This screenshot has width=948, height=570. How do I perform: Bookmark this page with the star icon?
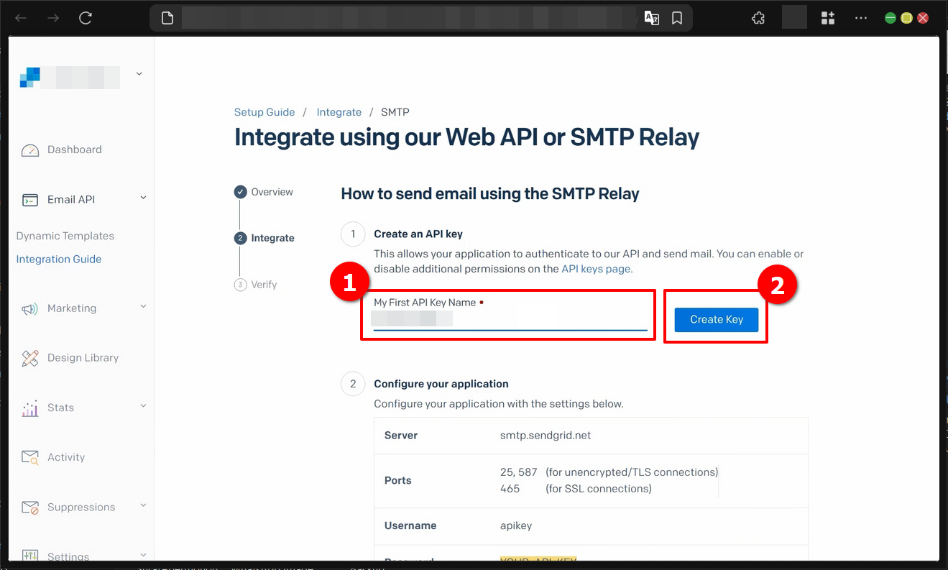click(x=676, y=17)
